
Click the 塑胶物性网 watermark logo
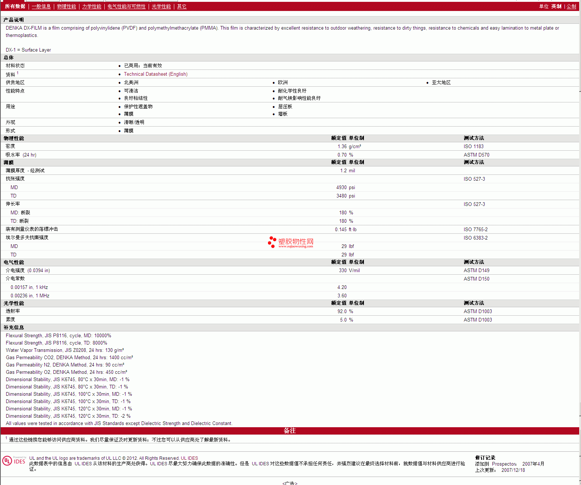click(291, 242)
